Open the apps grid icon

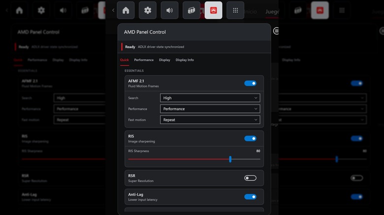click(x=235, y=10)
